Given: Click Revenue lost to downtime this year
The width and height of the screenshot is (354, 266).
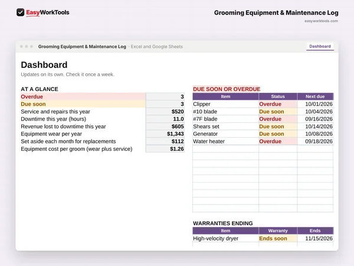Looking at the screenshot, I should (63, 126).
